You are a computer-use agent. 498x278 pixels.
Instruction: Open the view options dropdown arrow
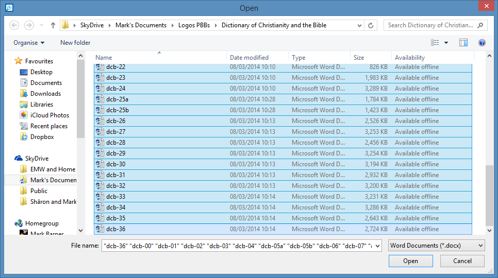coord(446,43)
